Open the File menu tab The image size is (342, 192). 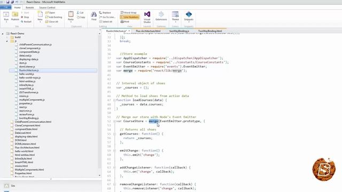(x=6, y=7)
